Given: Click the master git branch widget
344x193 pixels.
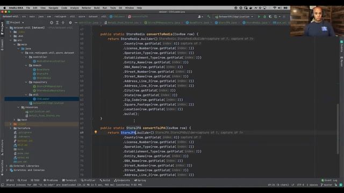Looking at the screenshot, I should click(327, 185).
